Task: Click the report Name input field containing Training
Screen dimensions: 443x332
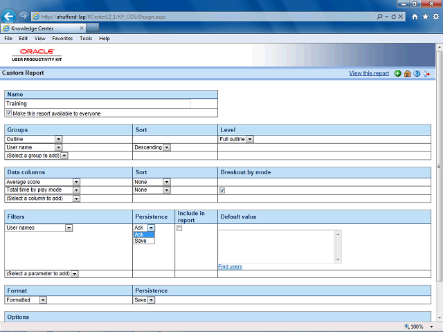Action: pyautogui.click(x=98, y=104)
